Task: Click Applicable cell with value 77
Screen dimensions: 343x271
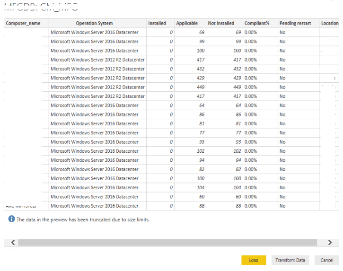Action: 190,133
